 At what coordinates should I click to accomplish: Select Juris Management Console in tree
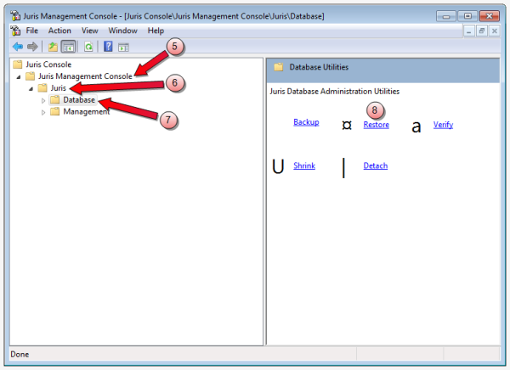point(85,76)
